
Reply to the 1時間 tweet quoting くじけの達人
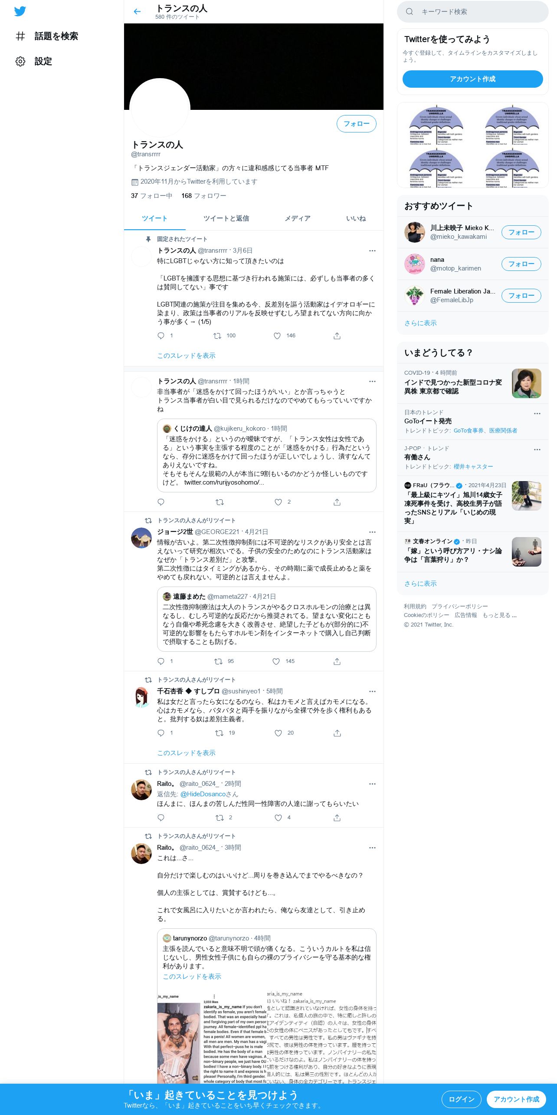(x=161, y=502)
